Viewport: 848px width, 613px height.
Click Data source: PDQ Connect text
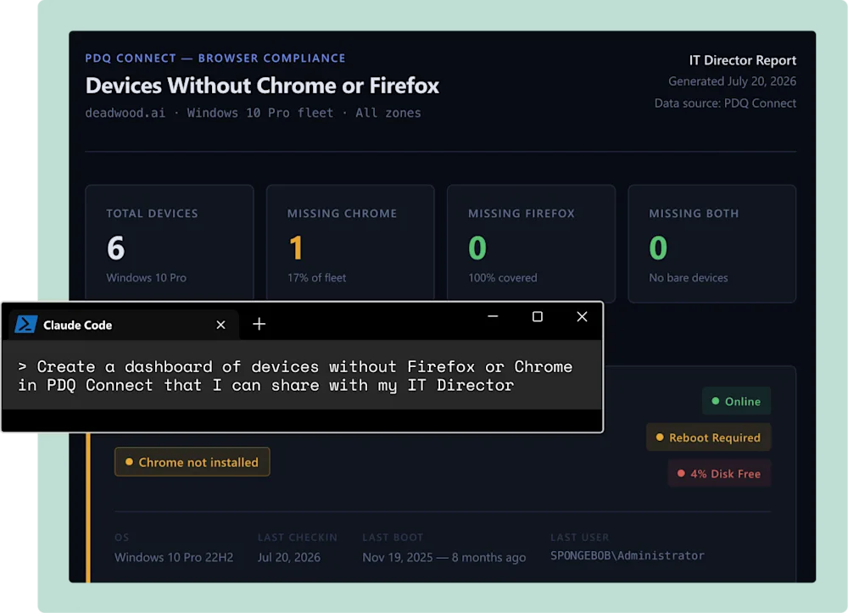pyautogui.click(x=725, y=103)
